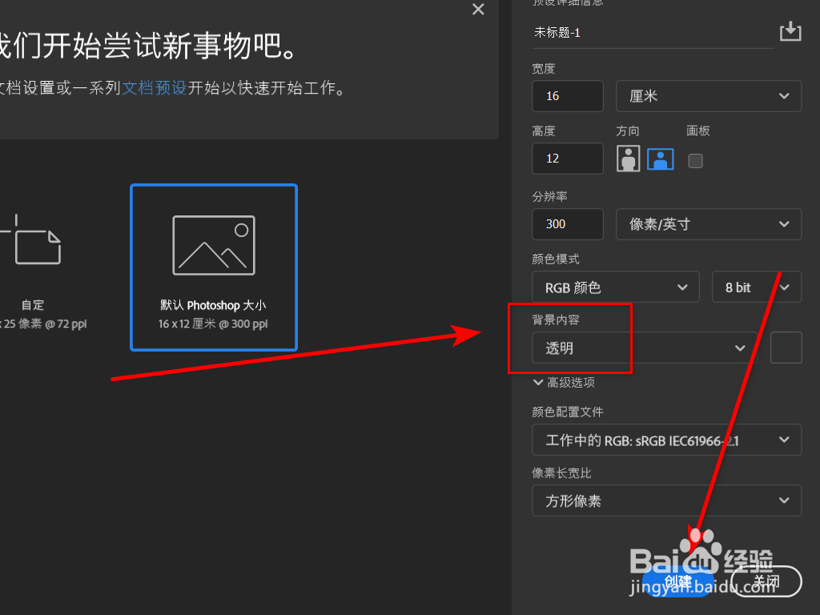Open the 像素长宽比 dropdown showing 方形像素
The height and width of the screenshot is (615, 820).
point(667,500)
